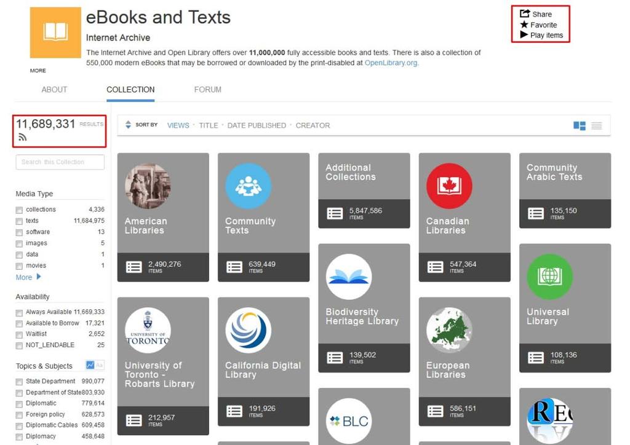Viewport: 630px width, 445px height.
Task: Check the Foreign policy topic checkbox
Action: (x=19, y=415)
